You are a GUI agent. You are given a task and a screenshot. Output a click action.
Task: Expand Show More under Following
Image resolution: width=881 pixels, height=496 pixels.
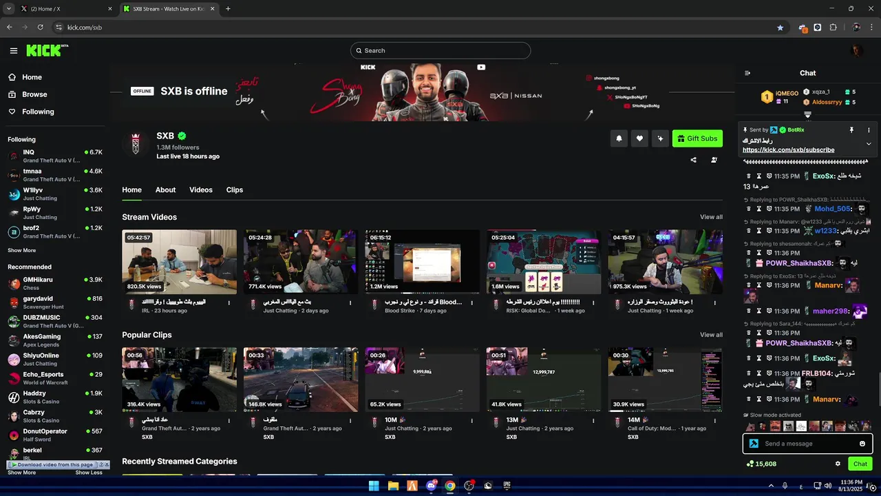point(21,251)
